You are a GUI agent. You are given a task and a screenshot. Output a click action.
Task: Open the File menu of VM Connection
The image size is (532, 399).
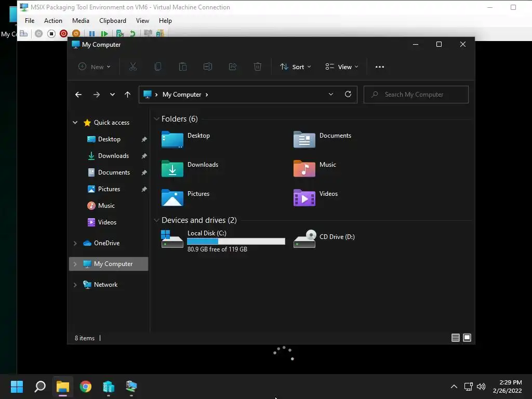pyautogui.click(x=30, y=21)
